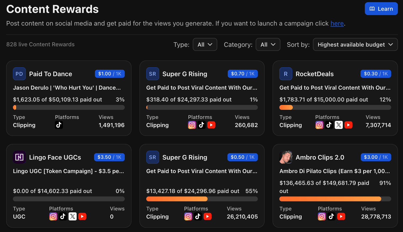This screenshot has width=403, height=232.
Task: Click the PD avatar icon for Paid To Dance
Action: pos(19,74)
